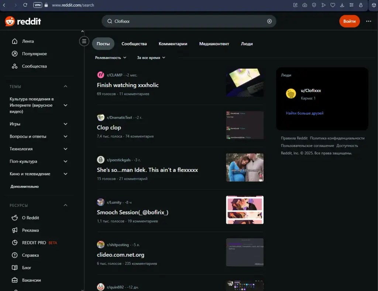This screenshot has width=378, height=291.
Task: Open the Clop clop post thumbnail
Action: [x=245, y=125]
